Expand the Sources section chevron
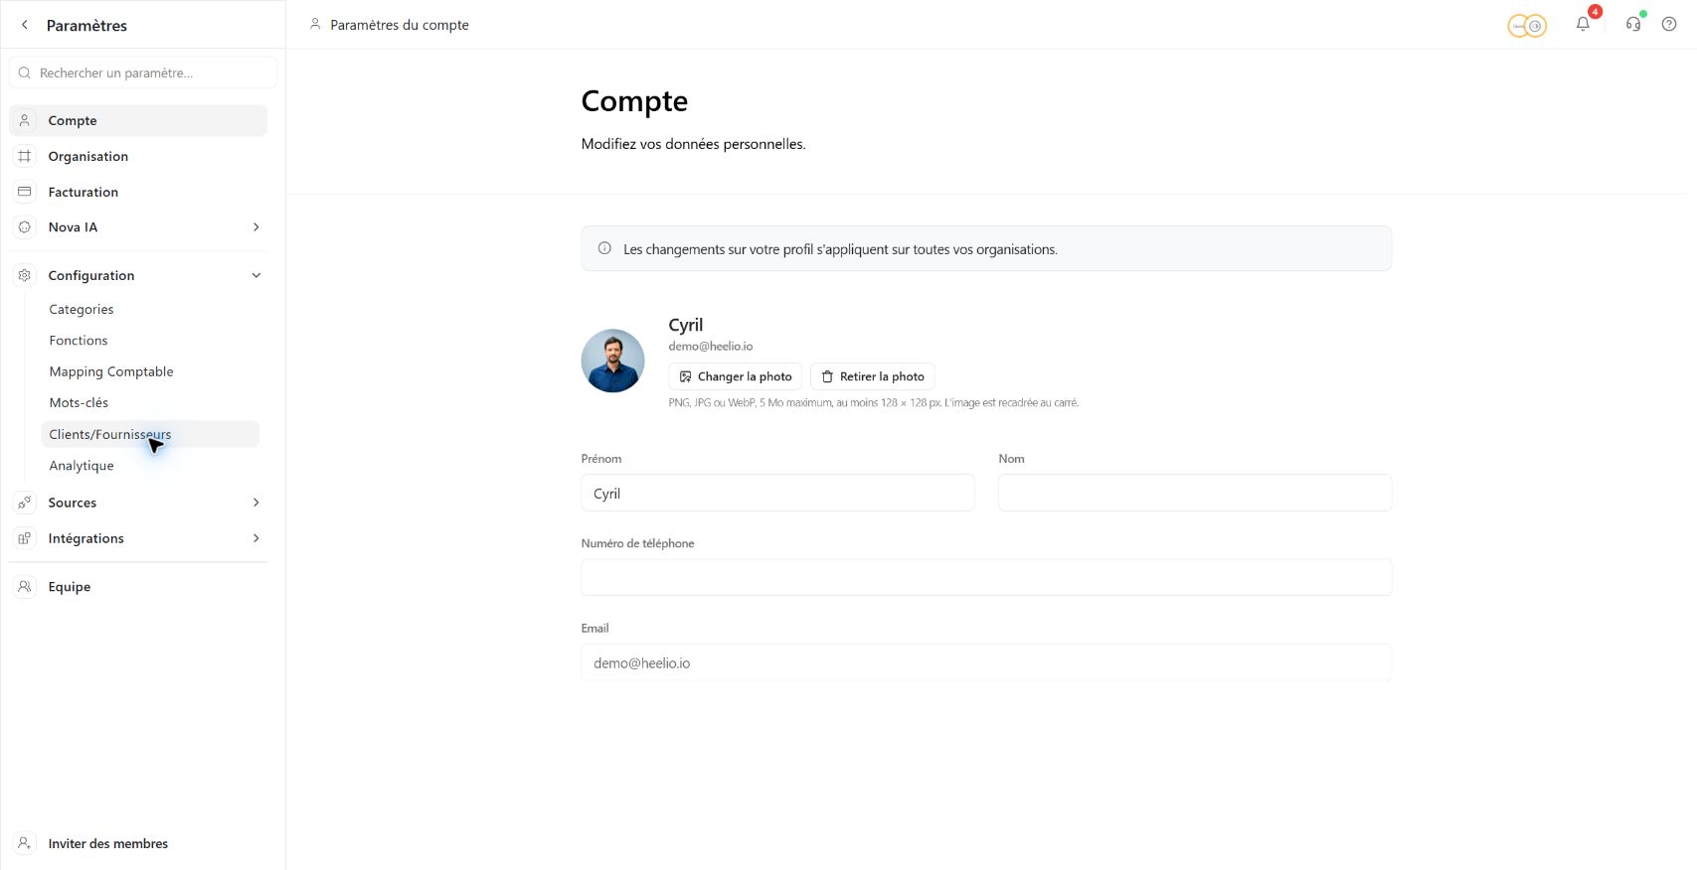Screen dimensions: 1697x870 pos(256,503)
